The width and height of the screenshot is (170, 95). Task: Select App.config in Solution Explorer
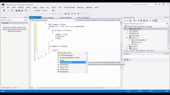135,35
